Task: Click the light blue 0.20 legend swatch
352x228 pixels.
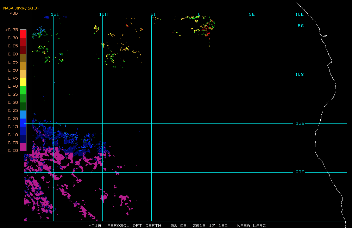Action: pyautogui.click(x=23, y=114)
